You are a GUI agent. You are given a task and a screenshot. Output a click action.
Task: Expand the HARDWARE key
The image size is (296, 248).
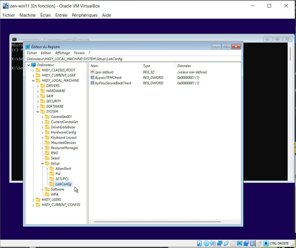pos(38,91)
